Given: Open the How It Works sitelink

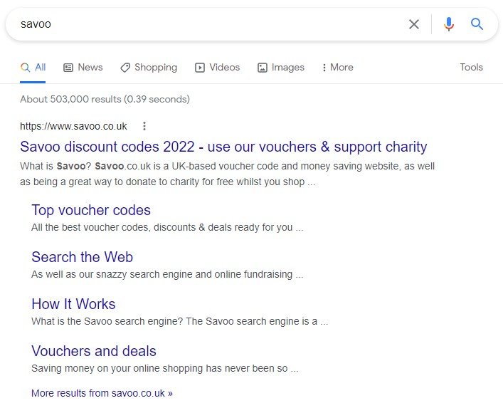Looking at the screenshot, I should coord(73,304).
